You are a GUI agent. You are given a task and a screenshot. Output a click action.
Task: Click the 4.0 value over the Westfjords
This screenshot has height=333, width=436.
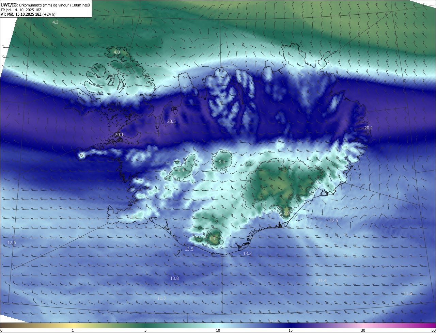117,52
